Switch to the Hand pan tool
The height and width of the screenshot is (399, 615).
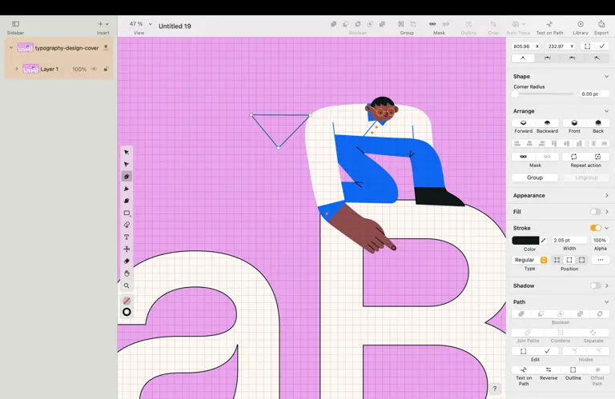(127, 273)
